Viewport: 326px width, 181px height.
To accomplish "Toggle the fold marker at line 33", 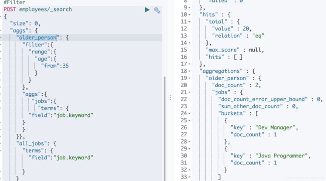I will (x=190, y=177).
